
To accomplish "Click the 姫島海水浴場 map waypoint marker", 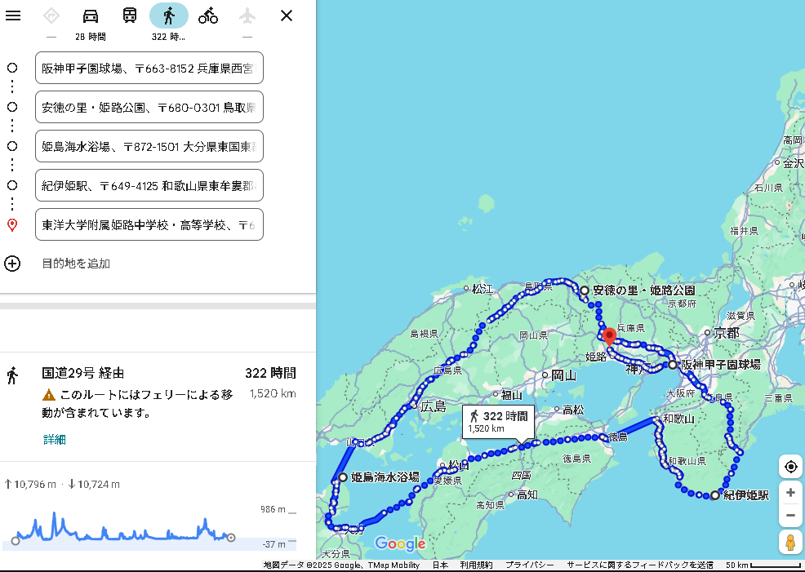I will 343,477.
